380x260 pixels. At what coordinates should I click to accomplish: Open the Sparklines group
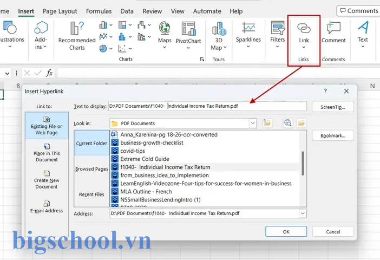click(248, 35)
